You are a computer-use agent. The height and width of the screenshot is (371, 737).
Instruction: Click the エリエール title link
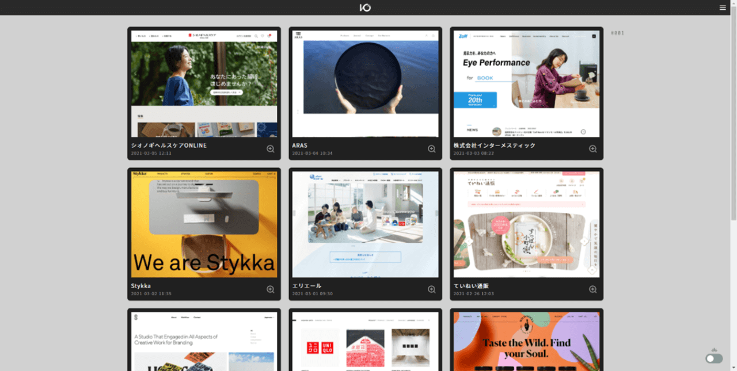(x=307, y=286)
